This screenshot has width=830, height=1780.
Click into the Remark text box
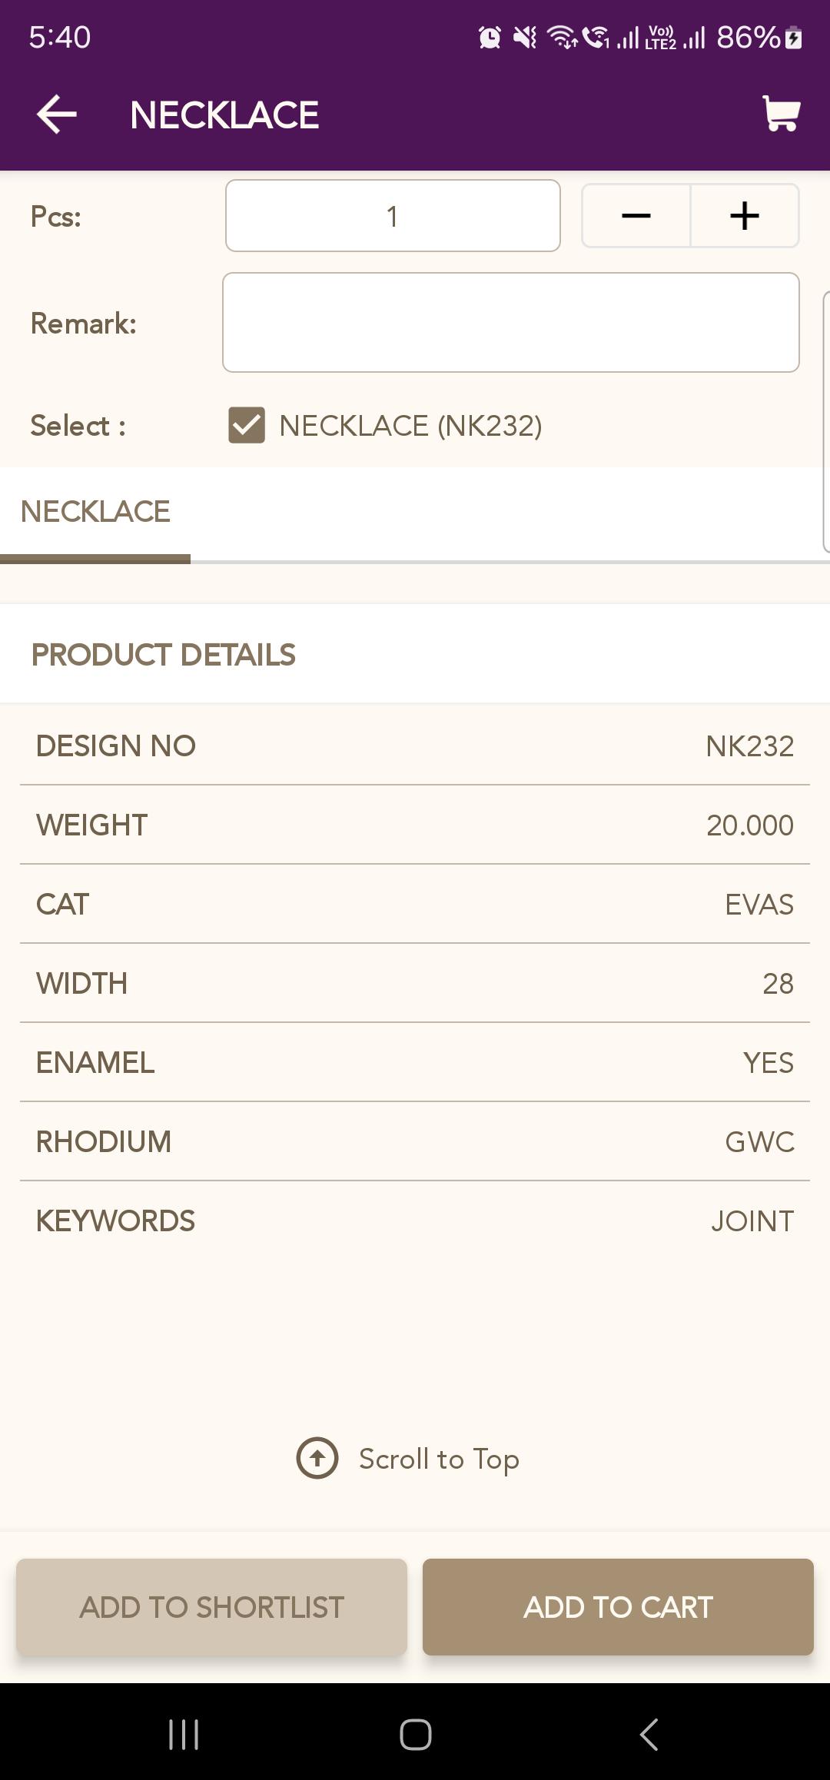(511, 323)
